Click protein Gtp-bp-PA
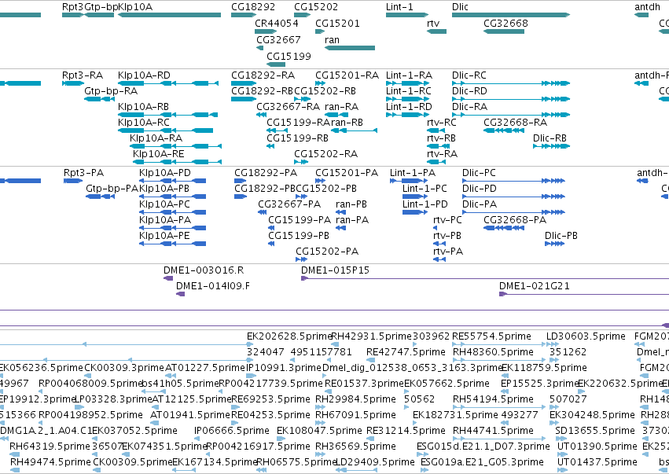Screen dimensions: 669x474 (101, 197)
